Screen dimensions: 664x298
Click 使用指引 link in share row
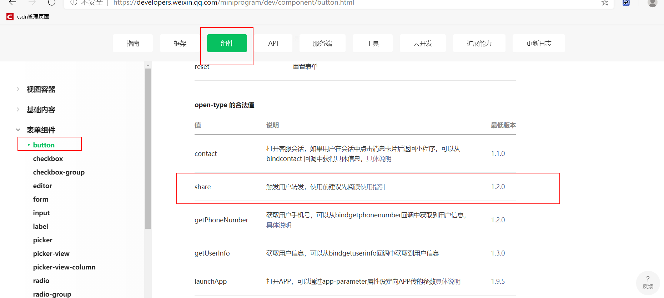372,187
